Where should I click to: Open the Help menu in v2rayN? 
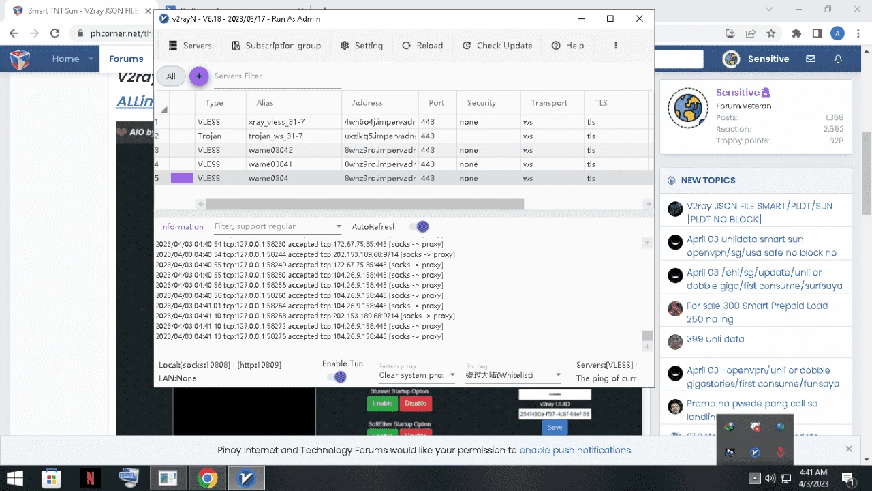[x=567, y=46]
